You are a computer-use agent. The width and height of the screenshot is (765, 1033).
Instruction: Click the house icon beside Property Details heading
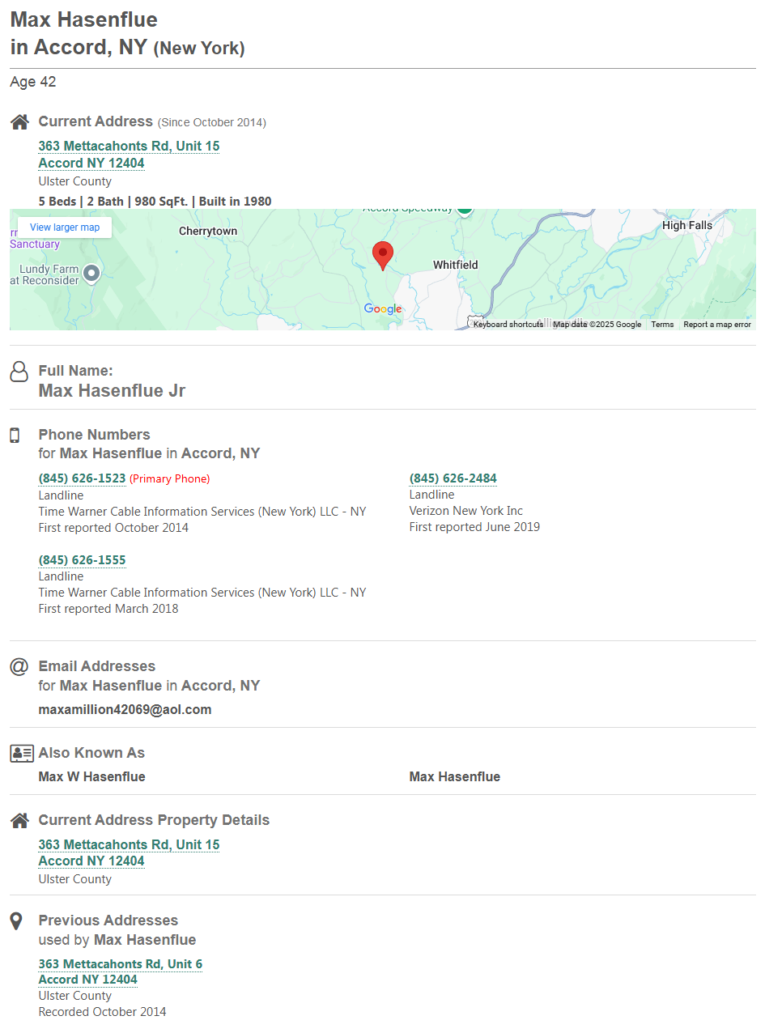click(x=19, y=820)
